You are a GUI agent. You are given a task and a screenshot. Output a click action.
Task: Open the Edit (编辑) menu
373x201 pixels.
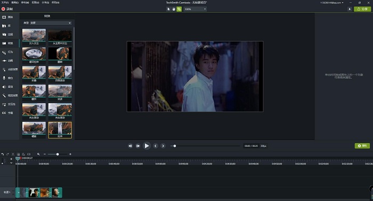(15, 2)
